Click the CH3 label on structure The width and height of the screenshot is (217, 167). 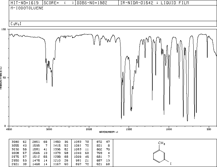pyautogui.click(x=161, y=143)
